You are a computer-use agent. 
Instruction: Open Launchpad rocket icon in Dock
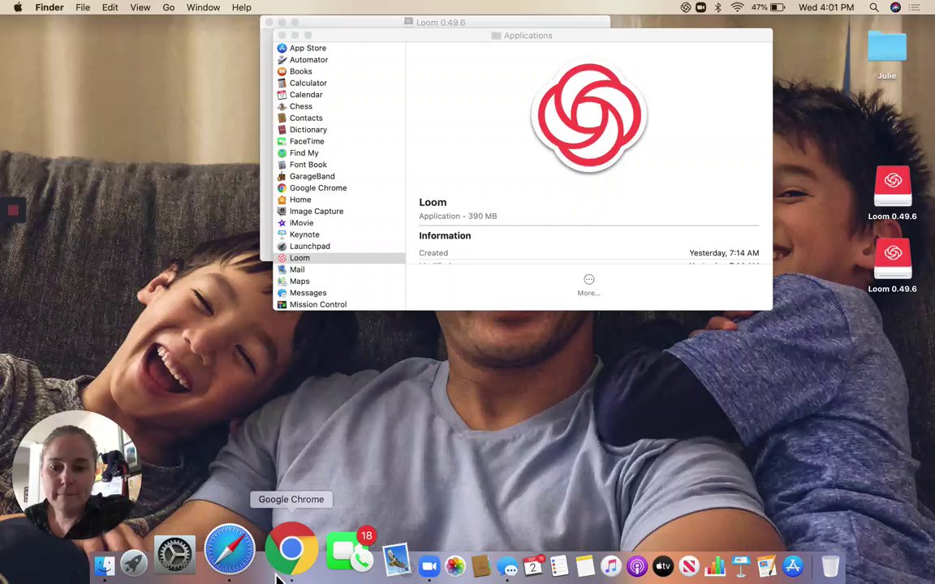(x=134, y=564)
